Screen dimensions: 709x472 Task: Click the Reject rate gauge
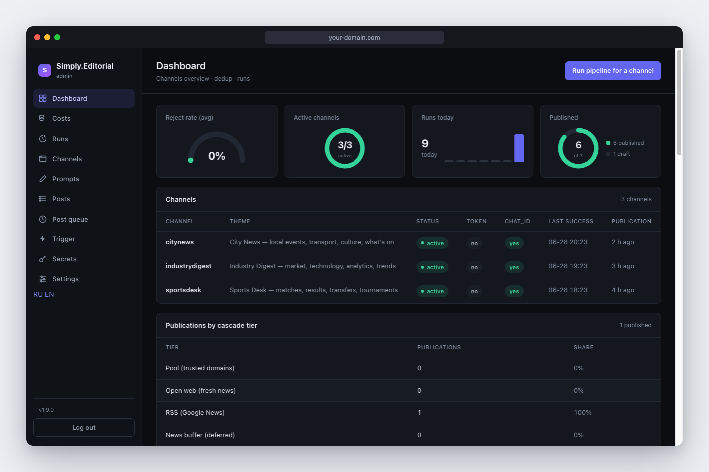click(217, 148)
